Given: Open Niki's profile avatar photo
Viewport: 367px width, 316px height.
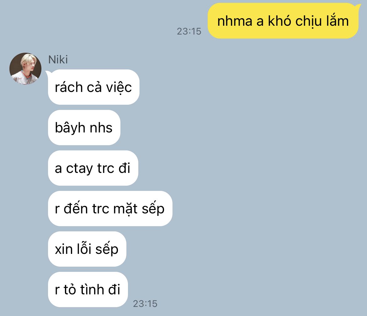Looking at the screenshot, I should [25, 69].
